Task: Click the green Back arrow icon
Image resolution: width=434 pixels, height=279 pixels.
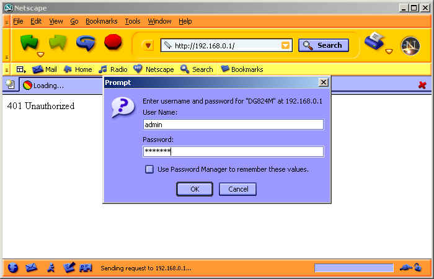Action: (x=29, y=43)
